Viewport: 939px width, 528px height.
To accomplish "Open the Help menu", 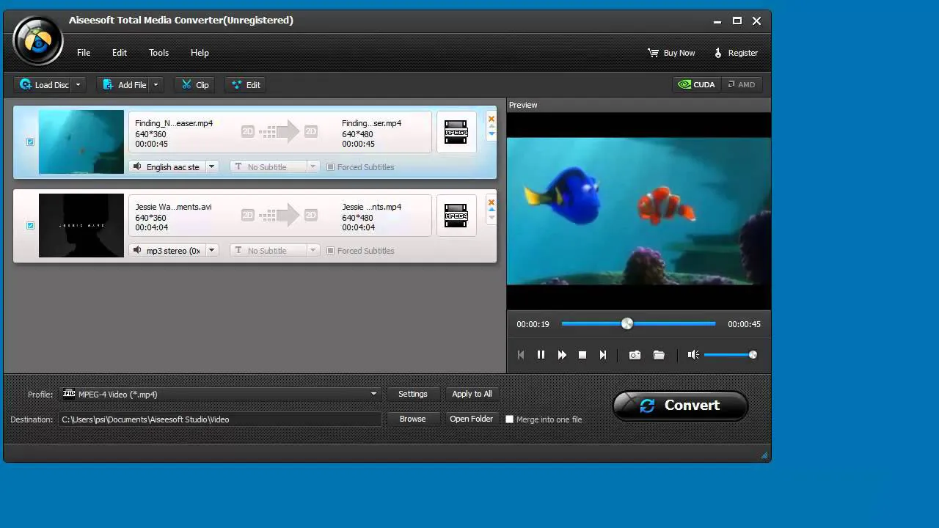I will 200,53.
